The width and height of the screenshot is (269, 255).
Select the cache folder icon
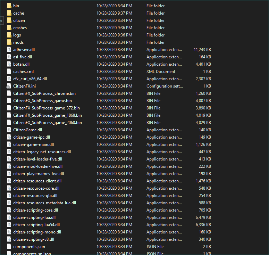9,13
